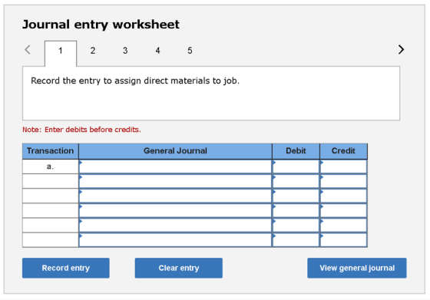Select worksheet tab 1
Screen dimensions: 430x300
point(61,54)
